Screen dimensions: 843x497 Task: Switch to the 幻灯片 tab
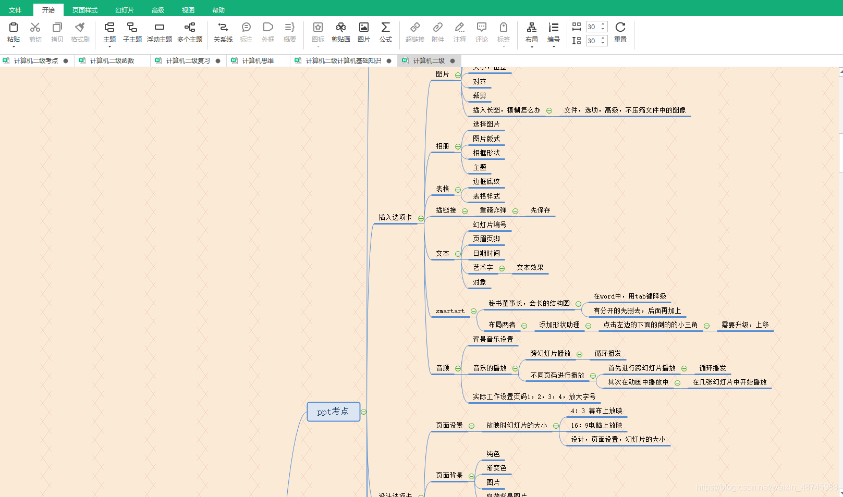(125, 10)
